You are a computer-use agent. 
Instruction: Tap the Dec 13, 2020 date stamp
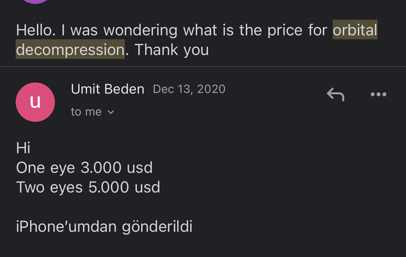[189, 89]
